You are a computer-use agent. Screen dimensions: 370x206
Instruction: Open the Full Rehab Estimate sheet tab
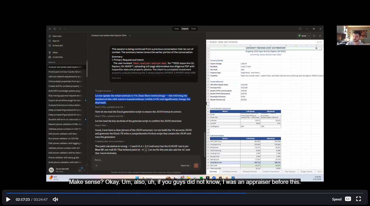tap(230, 172)
